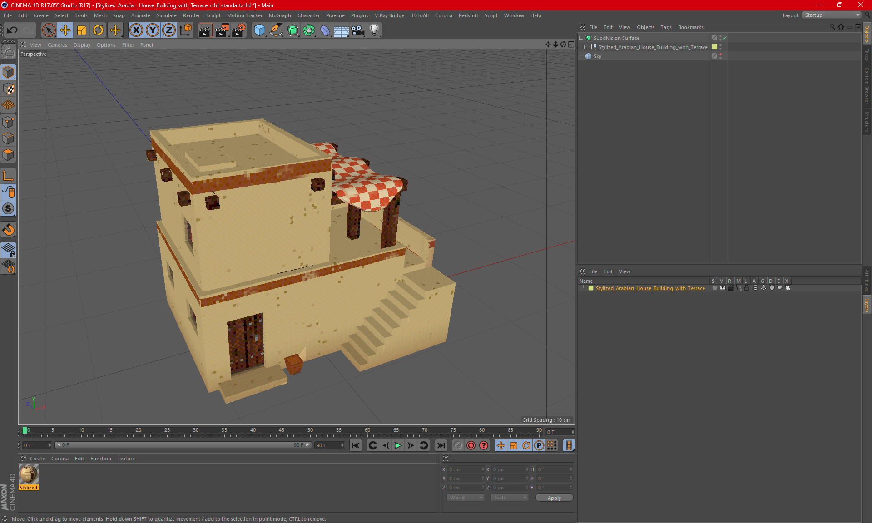Add a Light object
Screen dimensions: 872x523
coord(374,30)
